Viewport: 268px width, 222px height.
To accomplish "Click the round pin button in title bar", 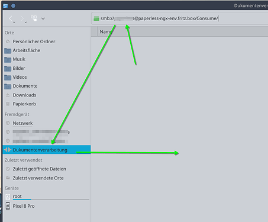I will coord(13,6).
